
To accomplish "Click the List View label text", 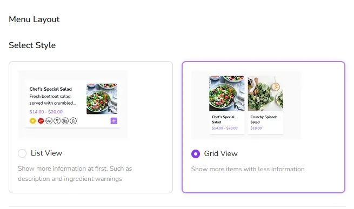I will (x=46, y=153).
